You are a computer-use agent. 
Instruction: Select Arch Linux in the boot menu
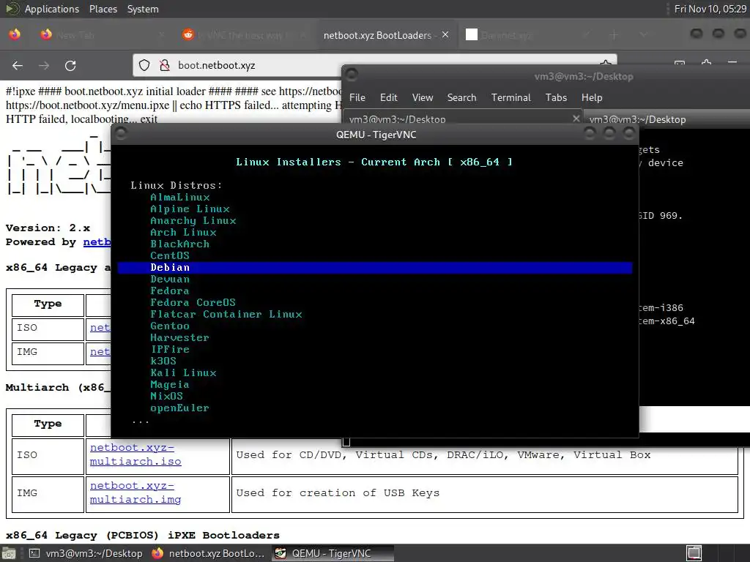click(x=183, y=232)
